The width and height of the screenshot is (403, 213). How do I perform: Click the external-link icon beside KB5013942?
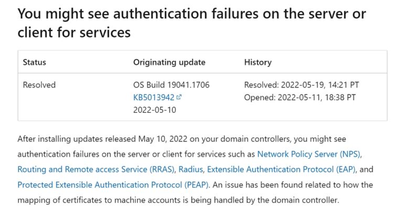[179, 97]
